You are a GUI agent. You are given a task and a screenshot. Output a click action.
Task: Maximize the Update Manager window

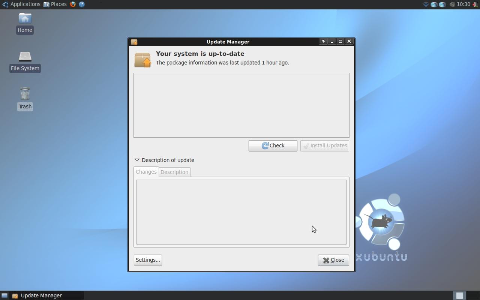click(x=340, y=41)
